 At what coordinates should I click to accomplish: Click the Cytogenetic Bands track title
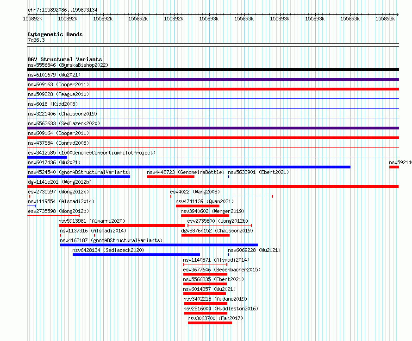click(55, 34)
